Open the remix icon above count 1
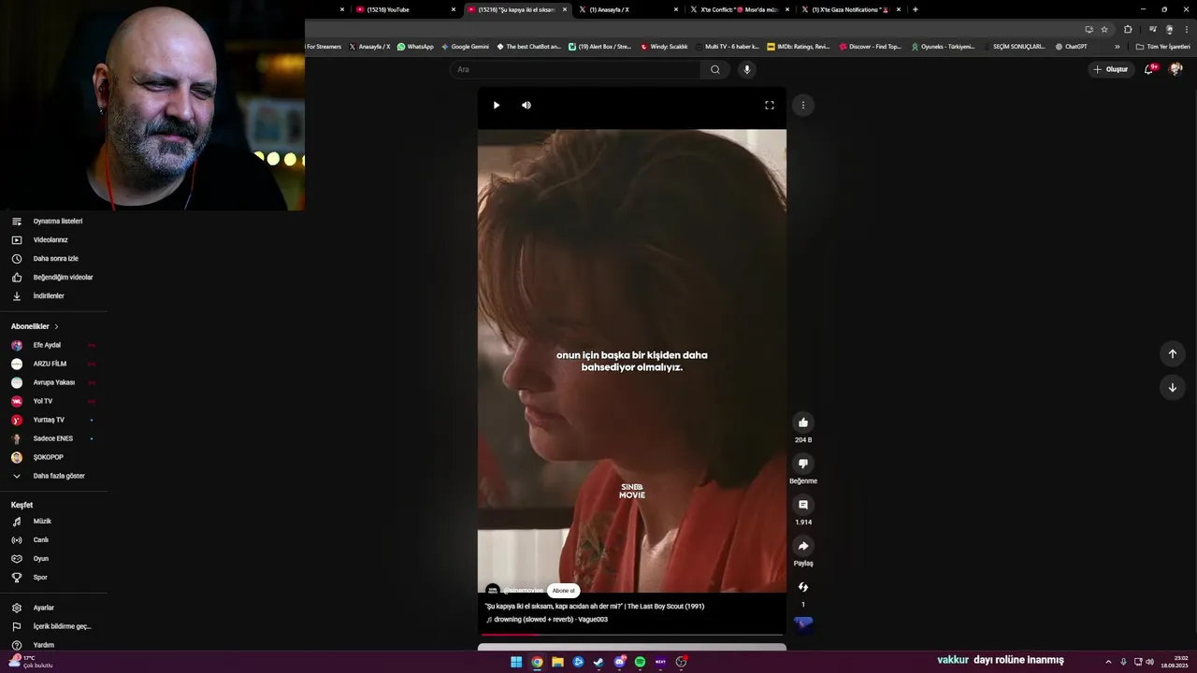 (x=803, y=587)
